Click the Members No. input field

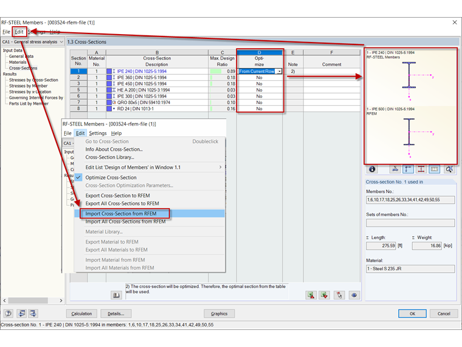[410, 200]
